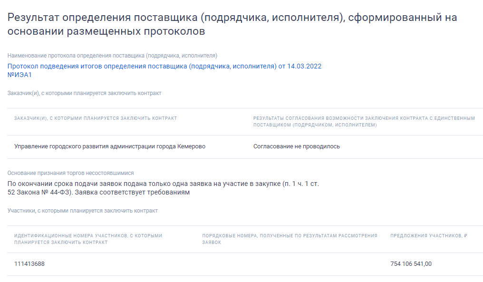Click column header "ИДЕНТИФИКАЦИОННЫЕ НОМЕРА УЧАСТНИКОВ"
The height and width of the screenshot is (282, 483).
(88, 239)
